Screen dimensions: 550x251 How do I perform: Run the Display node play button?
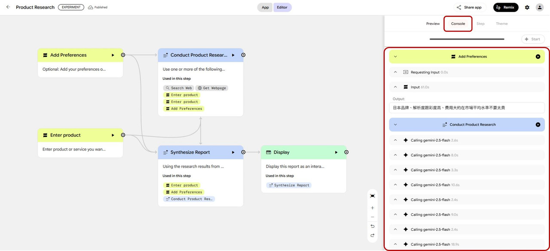pos(336,152)
